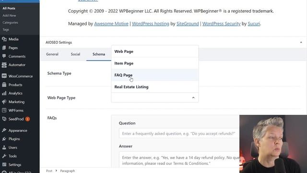Open Categories submenu item
The width and height of the screenshot is (307, 173).
point(10,23)
